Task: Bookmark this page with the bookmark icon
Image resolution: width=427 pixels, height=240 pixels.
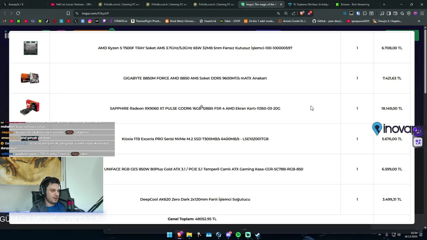Action: pyautogui.click(x=68, y=13)
